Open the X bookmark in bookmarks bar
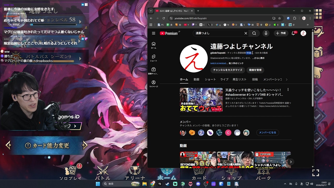Viewport: 334px width, 188px height. (210, 25)
